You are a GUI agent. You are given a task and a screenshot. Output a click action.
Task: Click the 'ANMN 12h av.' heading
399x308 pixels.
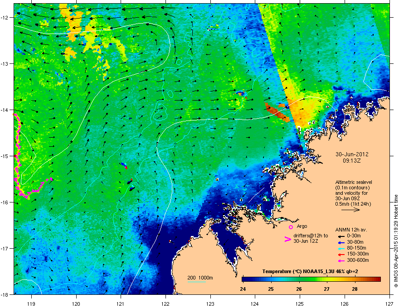pos(351,230)
